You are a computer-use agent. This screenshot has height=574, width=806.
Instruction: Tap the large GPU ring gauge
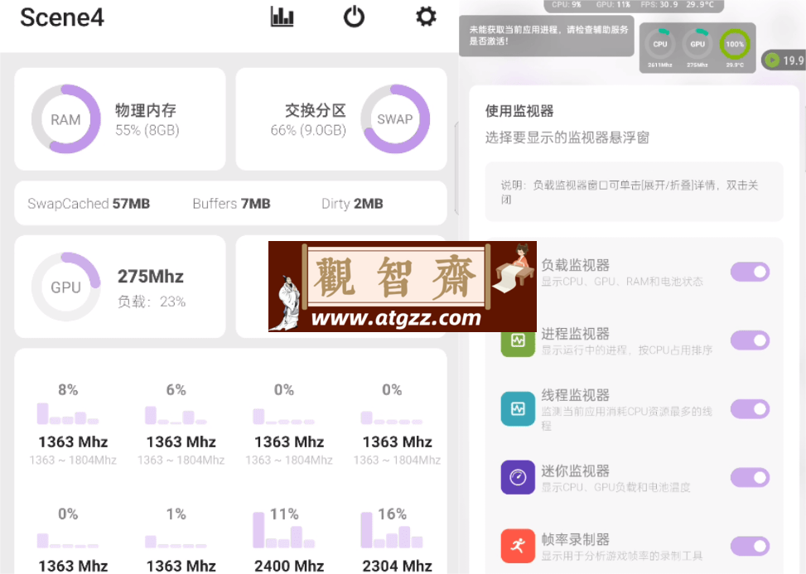(65, 287)
